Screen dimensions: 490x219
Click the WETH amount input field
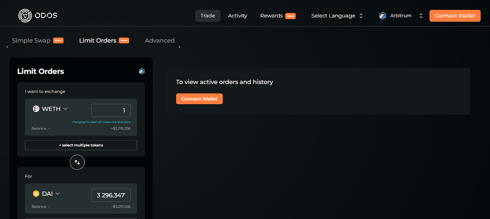click(x=111, y=110)
